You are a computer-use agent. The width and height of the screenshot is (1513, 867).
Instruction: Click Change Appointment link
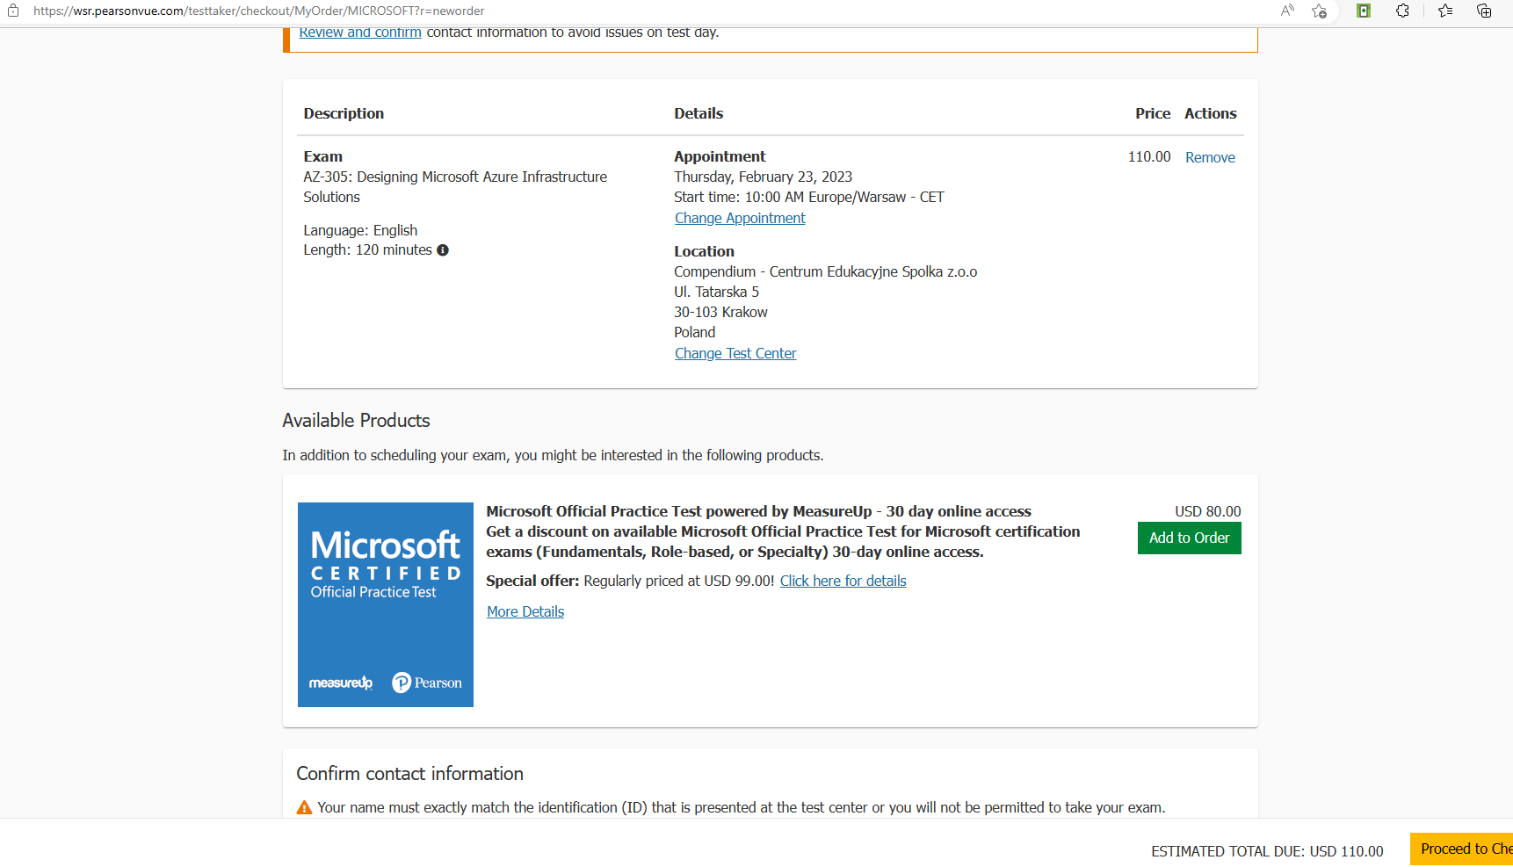740,218
